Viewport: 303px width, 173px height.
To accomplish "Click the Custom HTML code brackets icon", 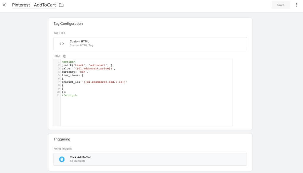I will tap(62, 44).
